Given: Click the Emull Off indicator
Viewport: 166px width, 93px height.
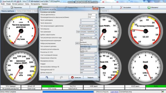Looking at the screenshot, I should [31, 86].
